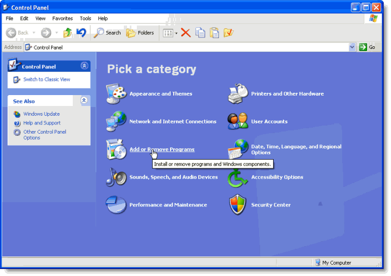Click the Other Control Panel Options gear icon
This screenshot has width=391, height=276.
17,132
